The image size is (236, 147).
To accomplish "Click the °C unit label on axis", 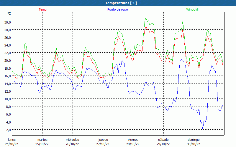I will click(x=9, y=14).
